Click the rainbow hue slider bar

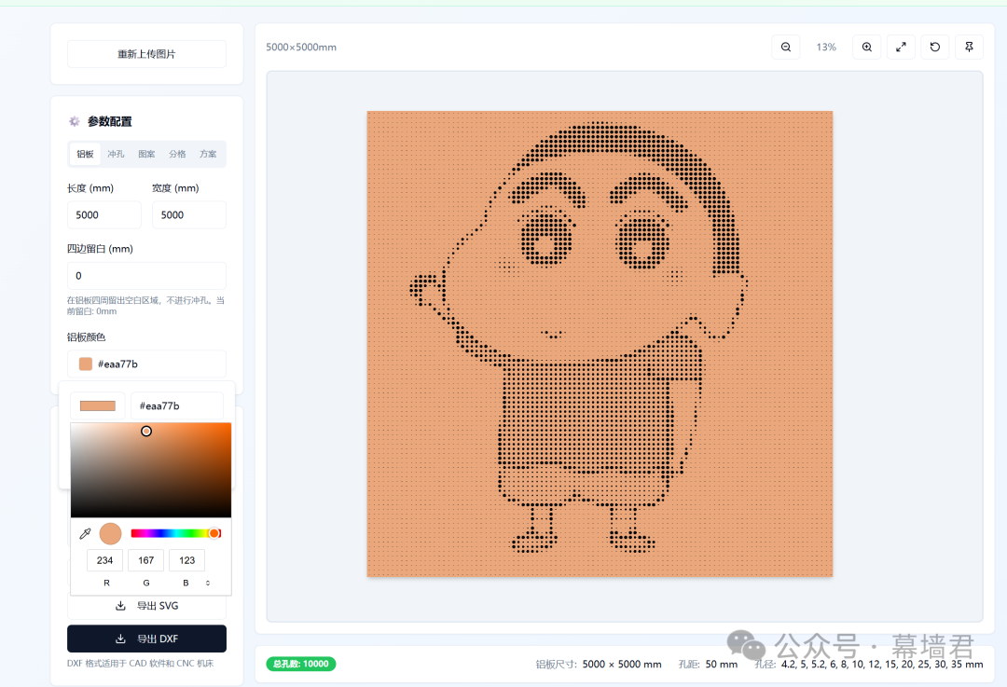[x=172, y=533]
